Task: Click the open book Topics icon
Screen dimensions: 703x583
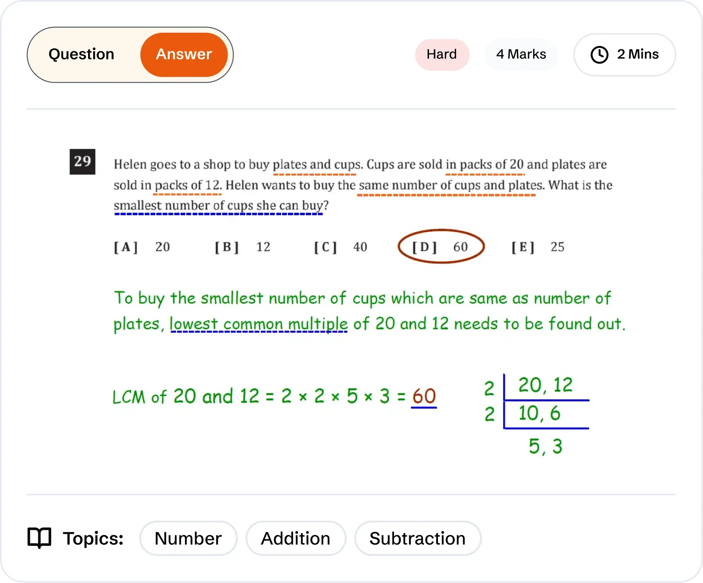Action: click(x=39, y=538)
